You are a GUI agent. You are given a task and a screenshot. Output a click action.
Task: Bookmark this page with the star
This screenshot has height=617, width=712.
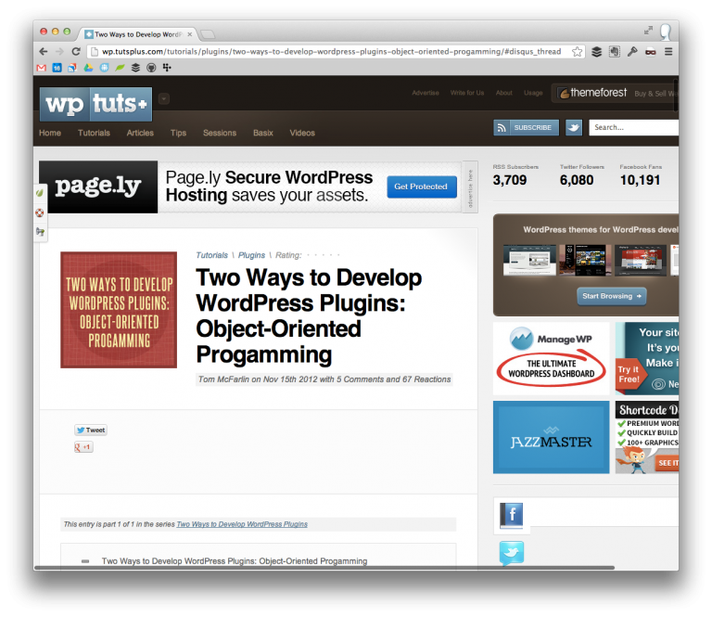pos(577,52)
